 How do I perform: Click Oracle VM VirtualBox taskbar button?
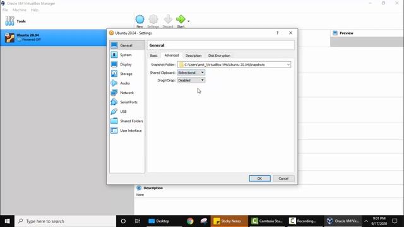[343, 221]
